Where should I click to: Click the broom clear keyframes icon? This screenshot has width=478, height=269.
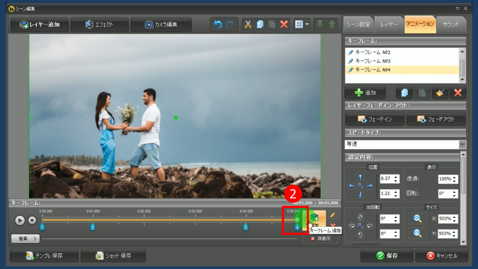click(440, 93)
